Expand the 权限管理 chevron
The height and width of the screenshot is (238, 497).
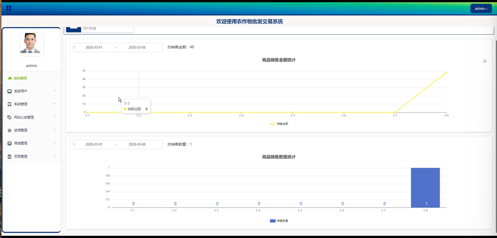click(x=55, y=156)
